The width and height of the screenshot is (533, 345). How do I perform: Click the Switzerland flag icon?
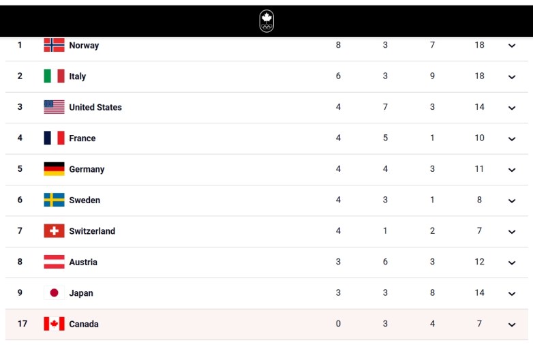[54, 231]
